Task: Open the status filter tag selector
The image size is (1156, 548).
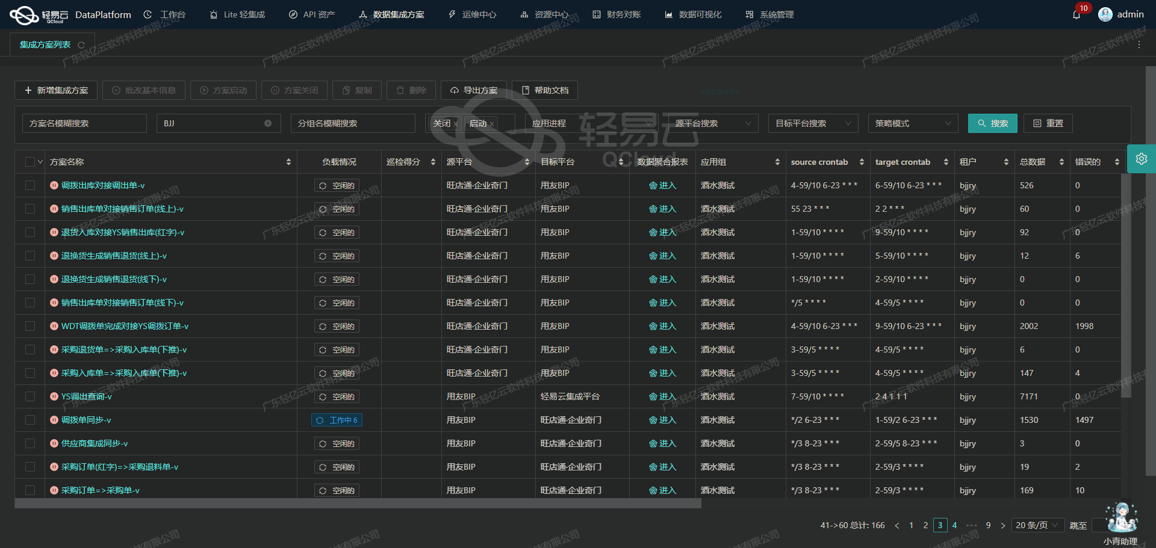Action: tap(470, 123)
